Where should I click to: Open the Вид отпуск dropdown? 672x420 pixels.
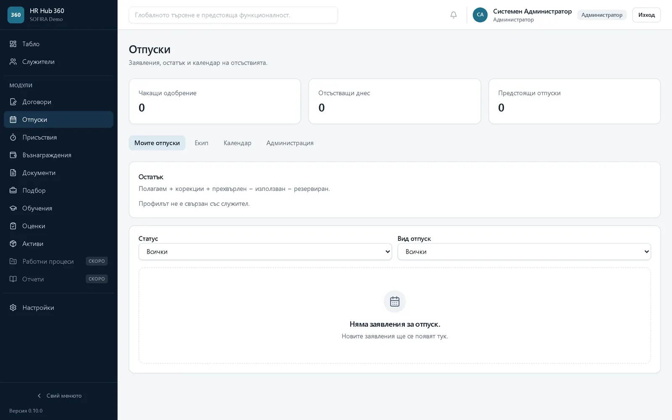click(x=524, y=252)
